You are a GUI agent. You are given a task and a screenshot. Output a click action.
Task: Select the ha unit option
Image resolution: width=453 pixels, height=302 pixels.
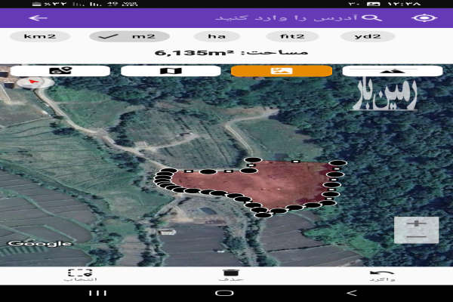click(x=217, y=36)
